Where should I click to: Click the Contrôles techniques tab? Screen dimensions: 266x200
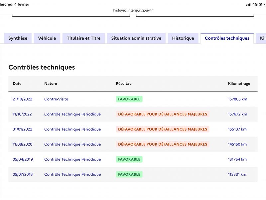[227, 38]
